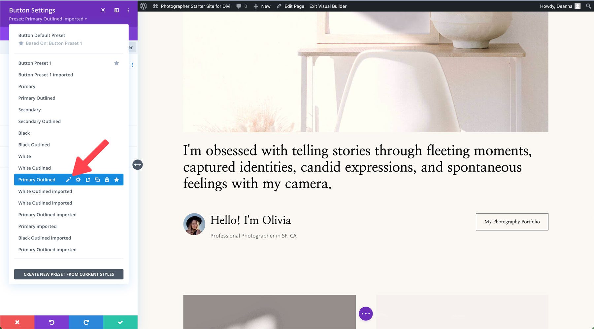Undo last change with the undo arrow
This screenshot has width=594, height=329.
[x=51, y=322]
